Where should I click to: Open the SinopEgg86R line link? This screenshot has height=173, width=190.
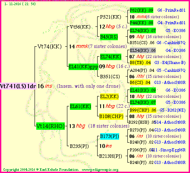[169, 150]
